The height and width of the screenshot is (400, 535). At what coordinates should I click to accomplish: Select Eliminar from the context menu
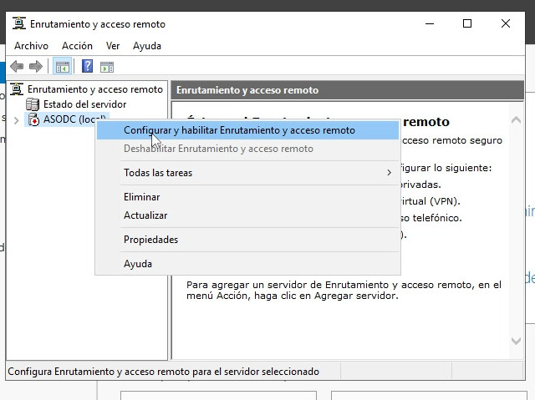pos(141,197)
